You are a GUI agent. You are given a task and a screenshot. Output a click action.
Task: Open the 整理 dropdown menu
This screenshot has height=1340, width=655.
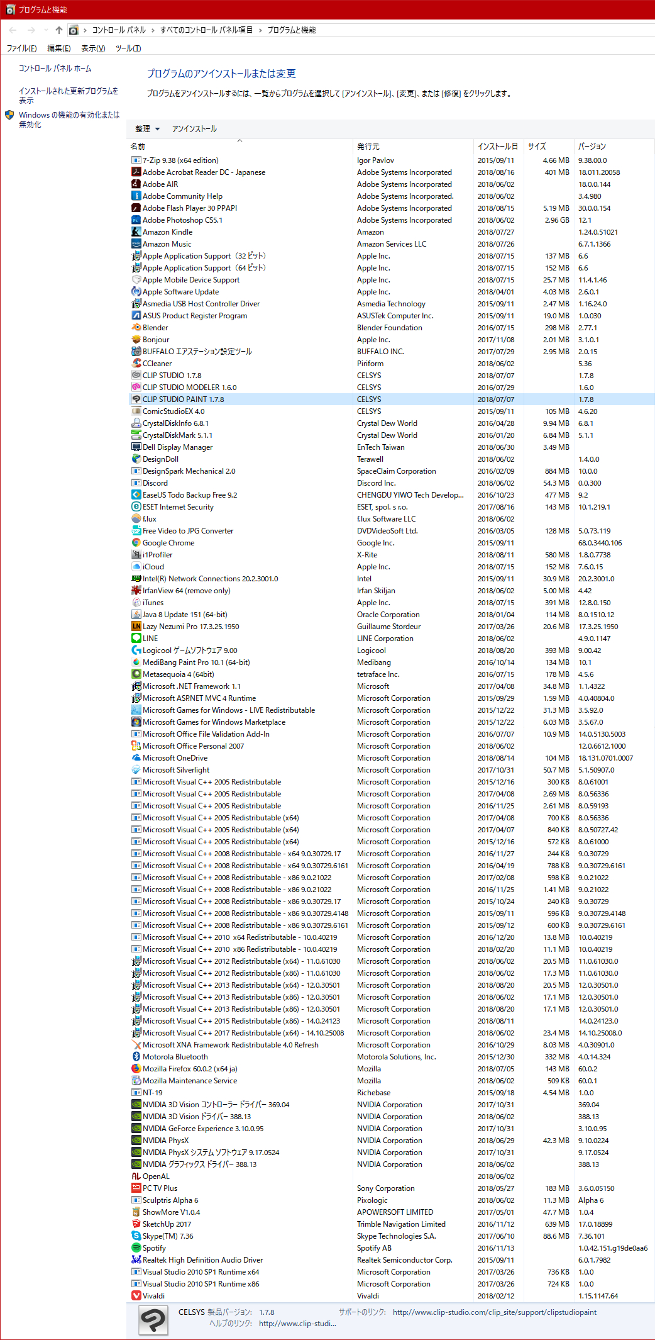tap(148, 129)
